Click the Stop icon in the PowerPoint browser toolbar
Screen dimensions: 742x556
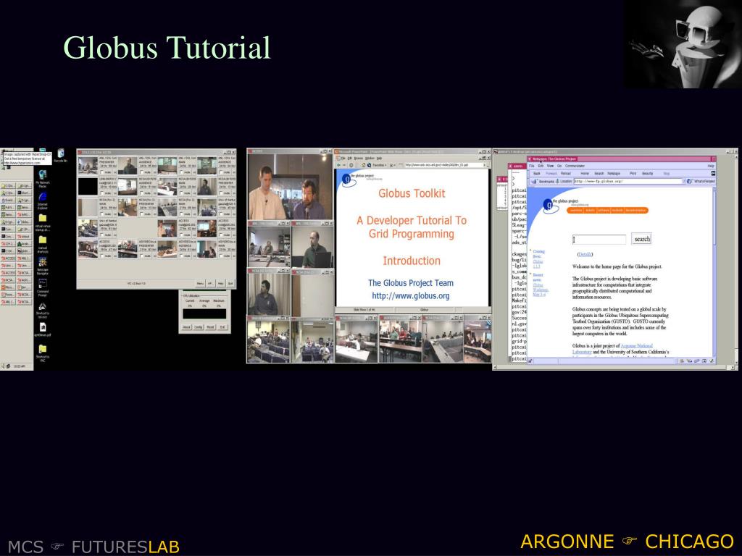(x=351, y=165)
